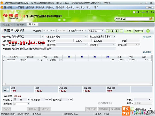Focus the 搜索菜单 search input field
The height and width of the screenshot is (116, 155).
tap(137, 19)
